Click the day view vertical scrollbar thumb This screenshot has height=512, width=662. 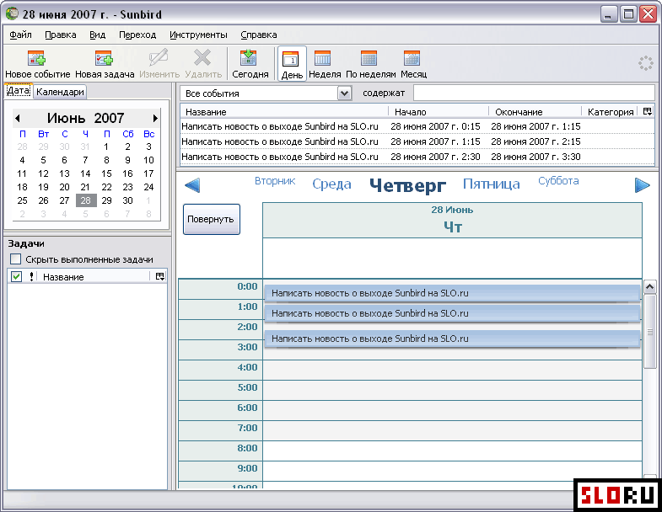point(649,332)
